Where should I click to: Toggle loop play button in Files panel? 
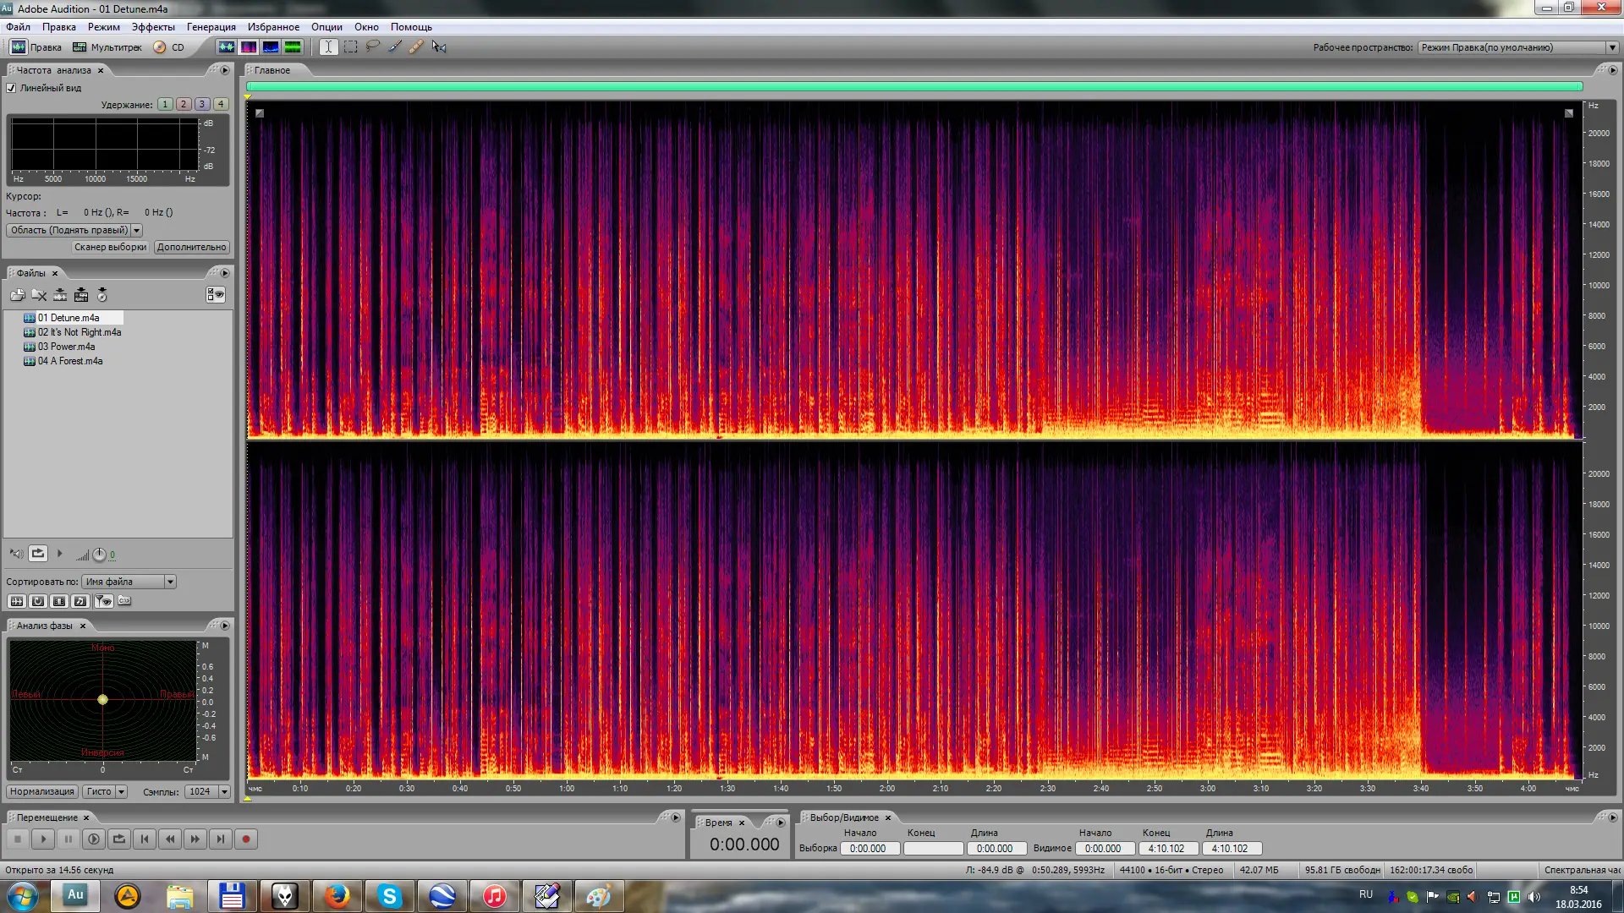point(38,554)
